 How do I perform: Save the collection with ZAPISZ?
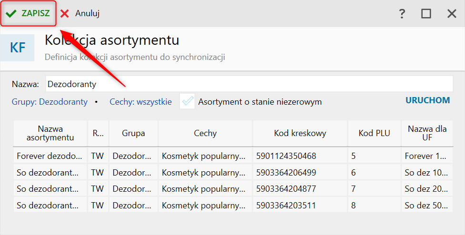point(28,13)
